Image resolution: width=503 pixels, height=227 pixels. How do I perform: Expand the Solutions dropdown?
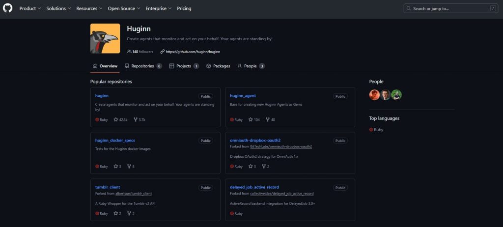(58, 8)
